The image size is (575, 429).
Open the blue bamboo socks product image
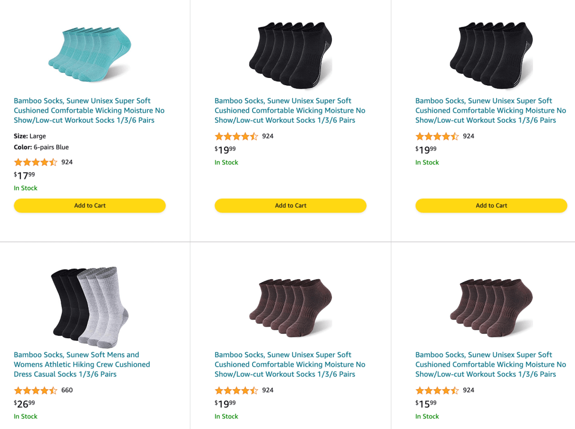tap(89, 54)
